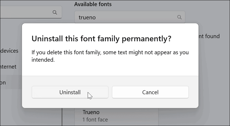Click the word 'trueno' in the search field
The image size is (230, 126).
tap(87, 17)
